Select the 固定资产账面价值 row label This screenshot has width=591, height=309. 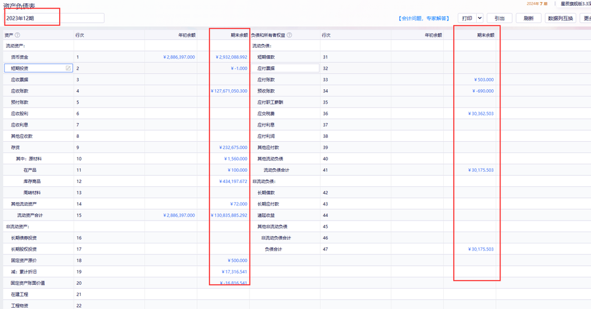[x=28, y=283]
